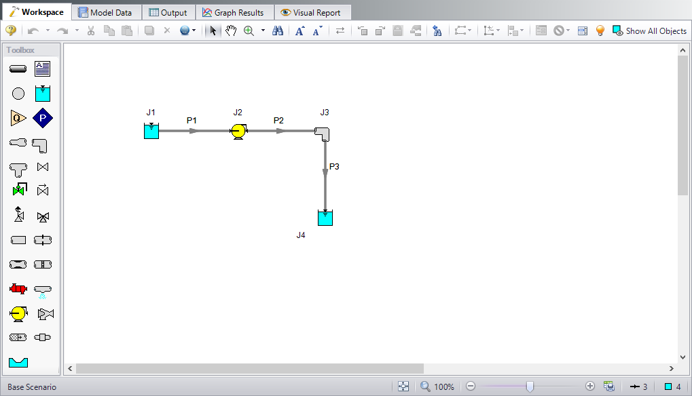Click the binoculars Find icon
This screenshot has height=396, width=692.
click(x=277, y=31)
